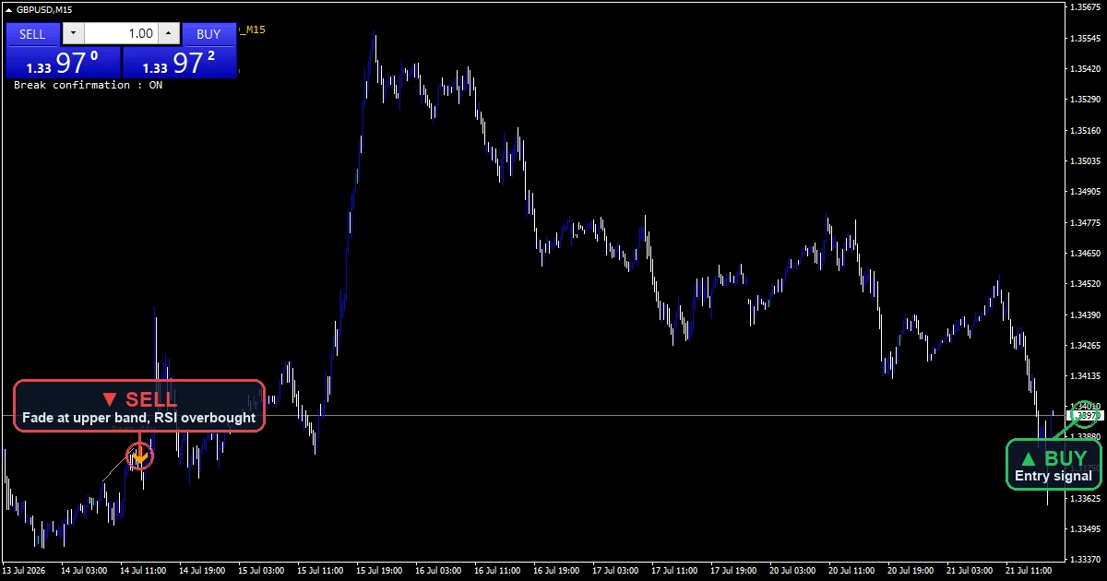Decrease lot volume with down arrow
This screenshot has height=581, width=1107.
click(73, 34)
